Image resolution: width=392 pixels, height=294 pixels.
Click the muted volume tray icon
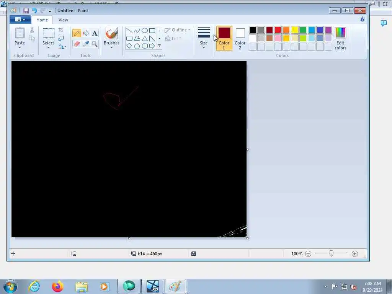(353, 287)
